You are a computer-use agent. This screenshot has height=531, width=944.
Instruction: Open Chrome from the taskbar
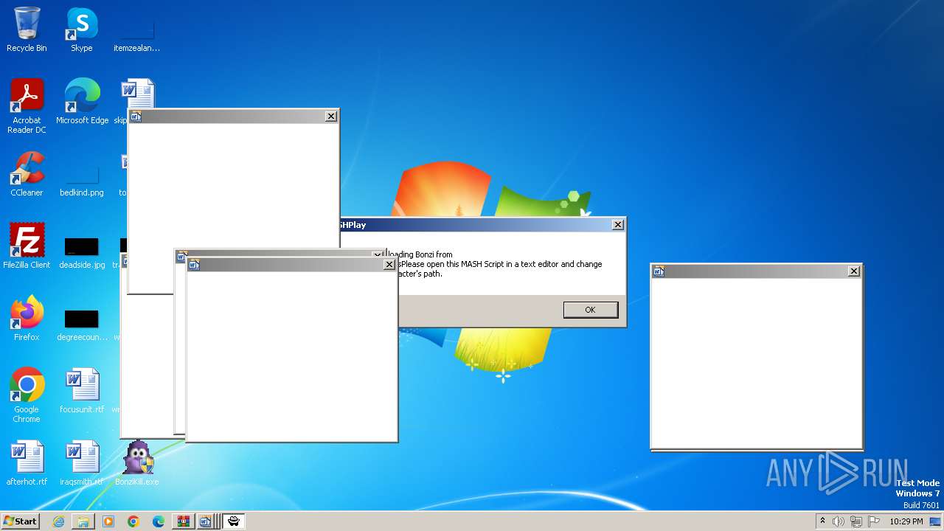(133, 521)
